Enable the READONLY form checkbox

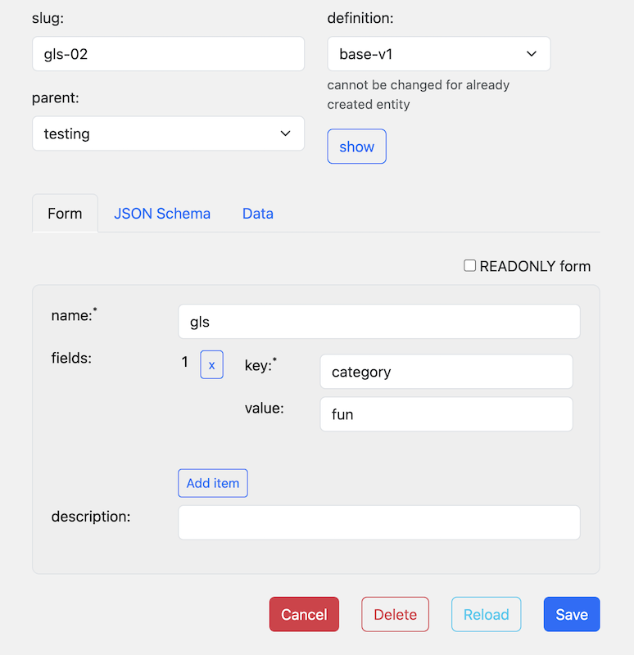coord(470,266)
